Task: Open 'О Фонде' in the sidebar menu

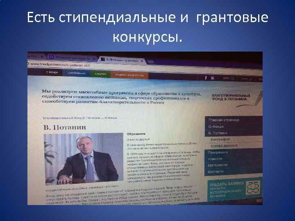Action: (x=233, y=126)
